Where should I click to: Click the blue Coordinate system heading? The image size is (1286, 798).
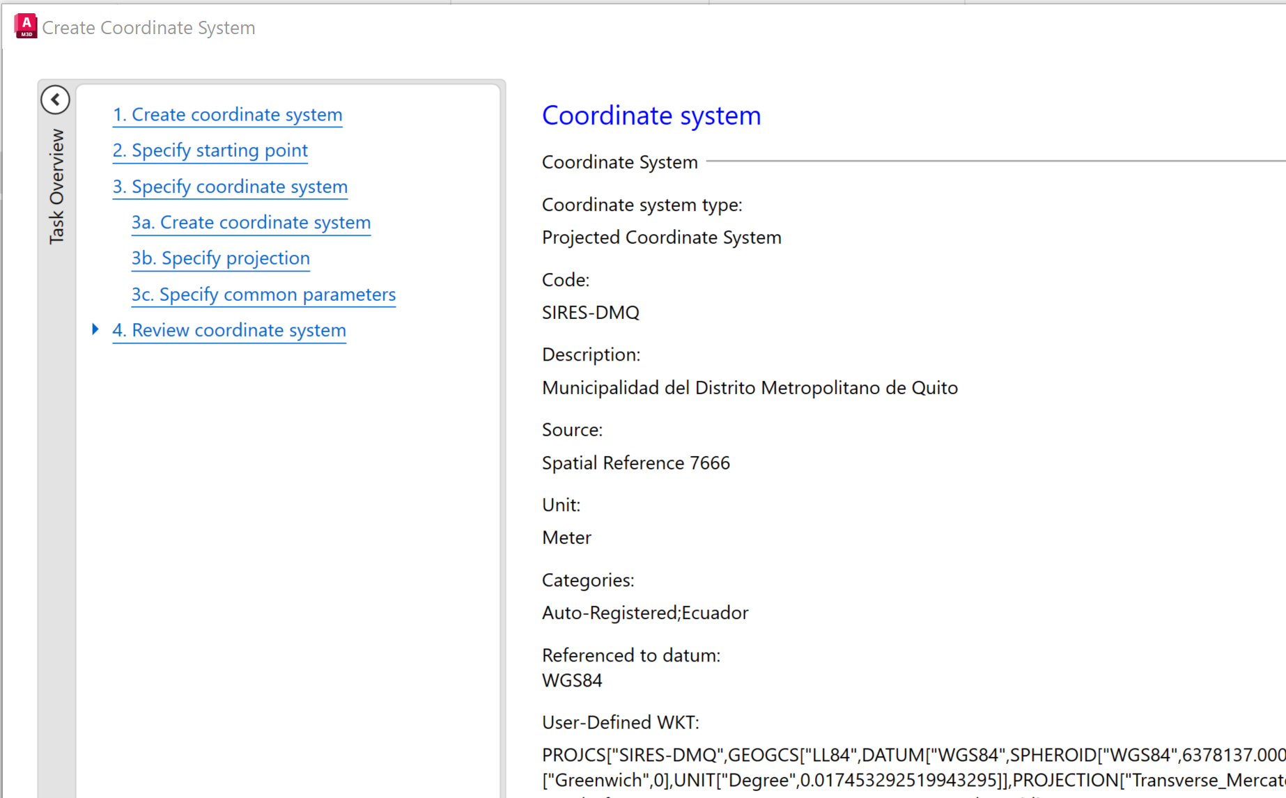[x=651, y=115]
